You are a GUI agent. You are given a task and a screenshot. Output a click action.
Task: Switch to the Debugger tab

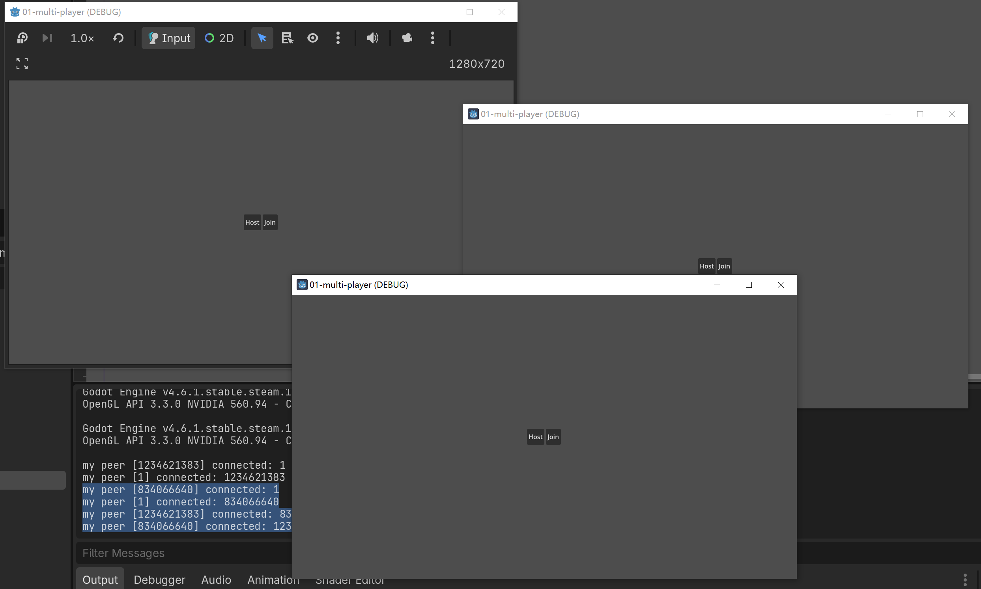159,580
